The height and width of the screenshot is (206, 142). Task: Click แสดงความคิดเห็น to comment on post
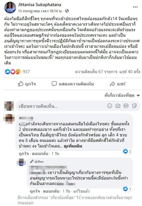click(73, 84)
